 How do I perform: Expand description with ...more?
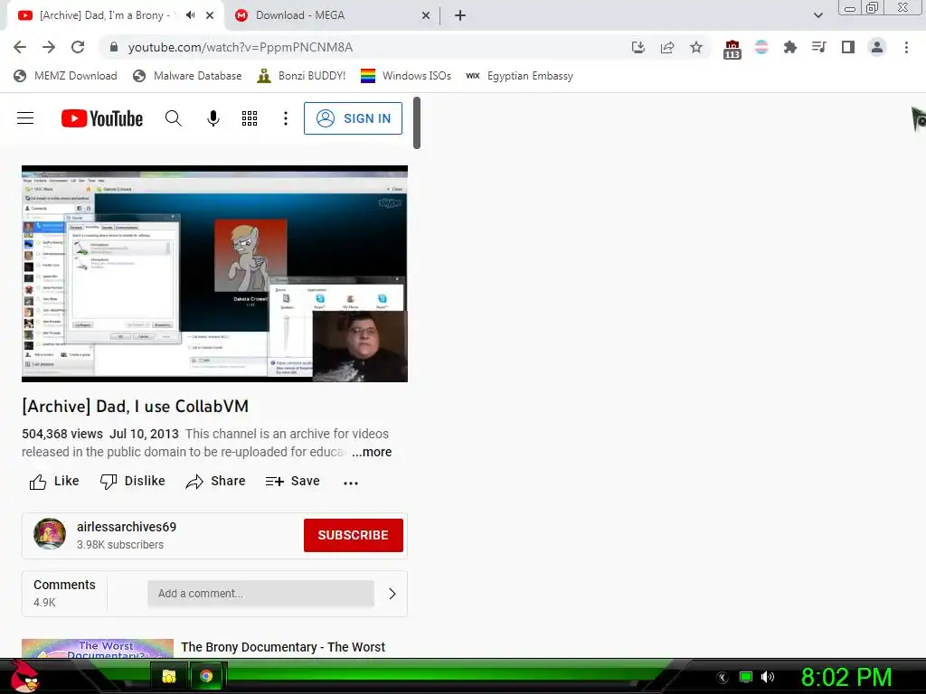(372, 452)
